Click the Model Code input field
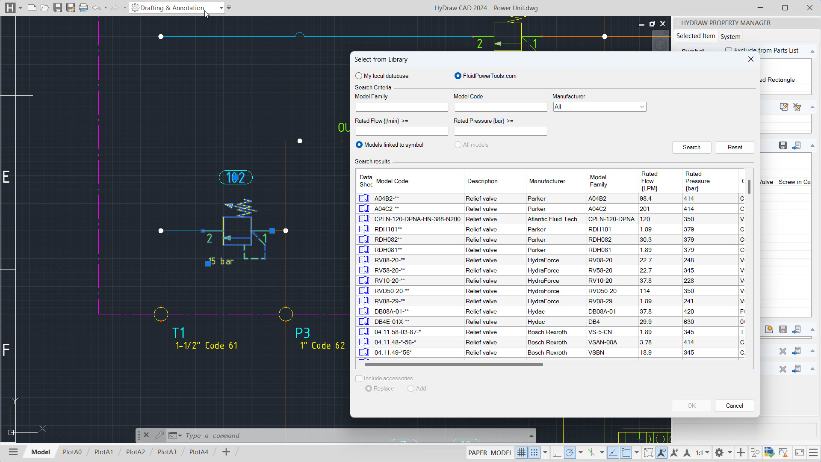The image size is (821, 462). pos(501,107)
